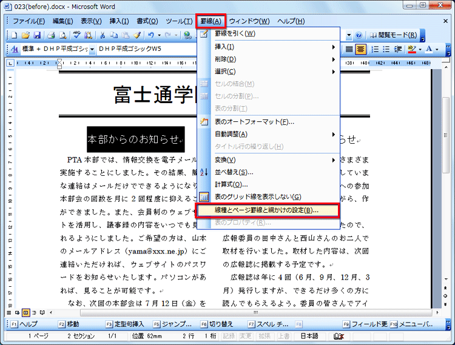
Task: Switch to Web Layout view icon
Action: coord(18,312)
